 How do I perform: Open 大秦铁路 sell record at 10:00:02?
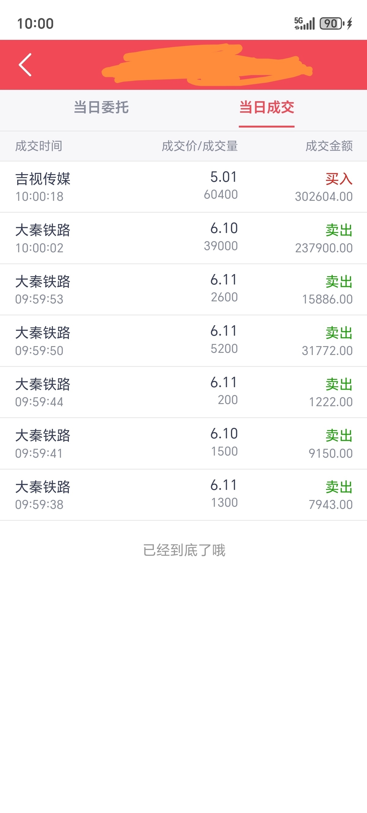(183, 238)
